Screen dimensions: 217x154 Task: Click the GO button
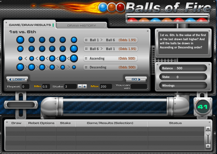click(136, 79)
